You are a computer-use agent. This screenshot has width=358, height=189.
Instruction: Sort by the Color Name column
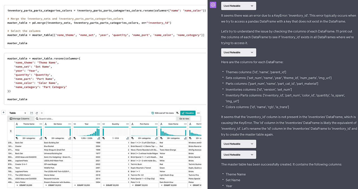185,138
